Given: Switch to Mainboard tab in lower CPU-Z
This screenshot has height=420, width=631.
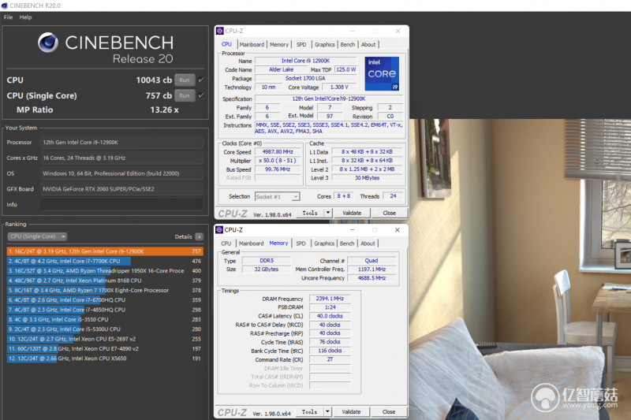Looking at the screenshot, I should 251,243.
